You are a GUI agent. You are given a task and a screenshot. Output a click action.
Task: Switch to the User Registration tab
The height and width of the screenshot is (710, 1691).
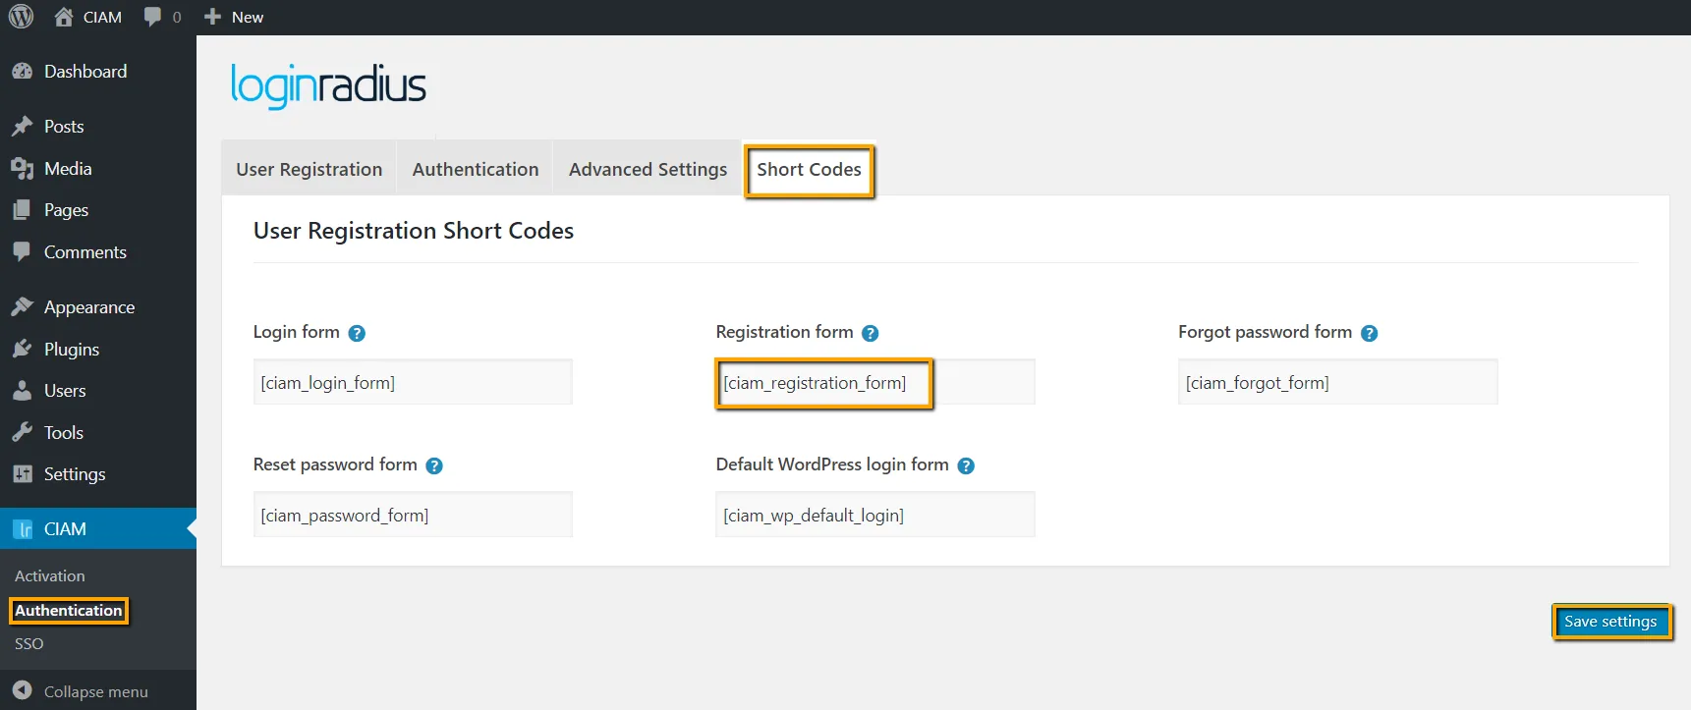pos(309,169)
